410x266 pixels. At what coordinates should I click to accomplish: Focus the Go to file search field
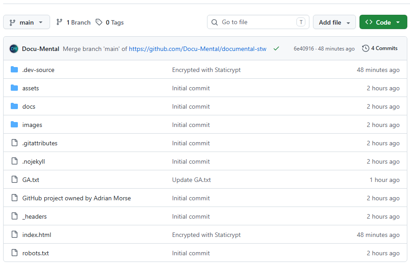tap(258, 22)
